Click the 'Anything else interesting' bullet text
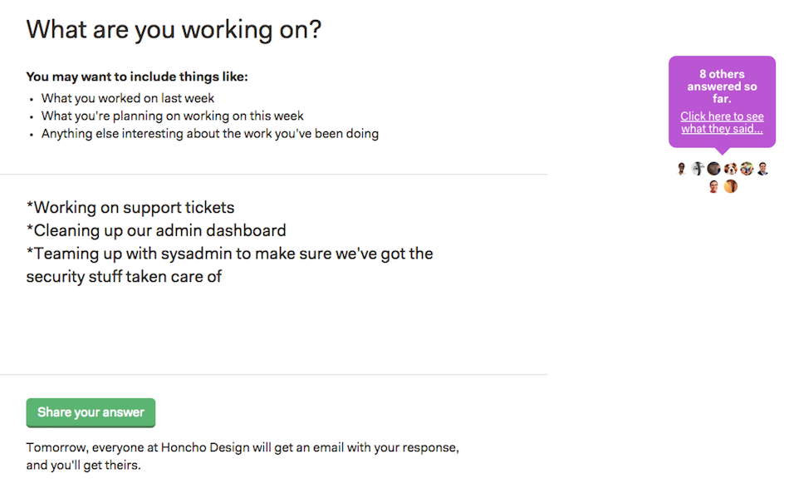 (x=210, y=134)
